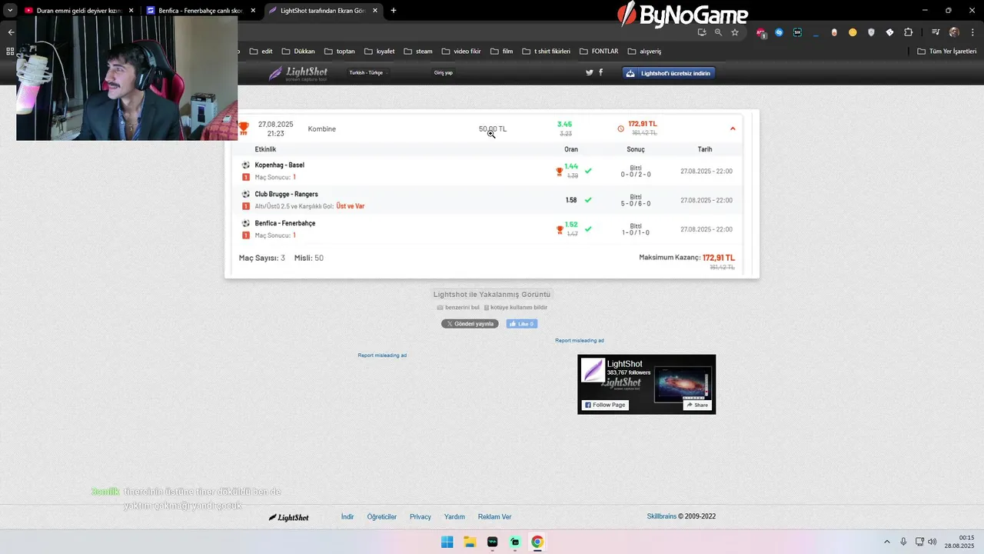Click the Facebook icon in LightShot header
The width and height of the screenshot is (984, 554).
point(600,72)
